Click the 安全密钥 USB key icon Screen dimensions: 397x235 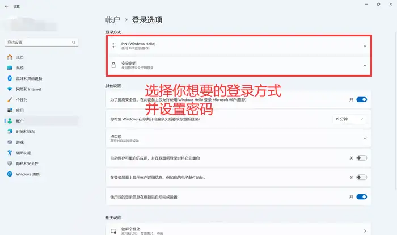click(113, 65)
